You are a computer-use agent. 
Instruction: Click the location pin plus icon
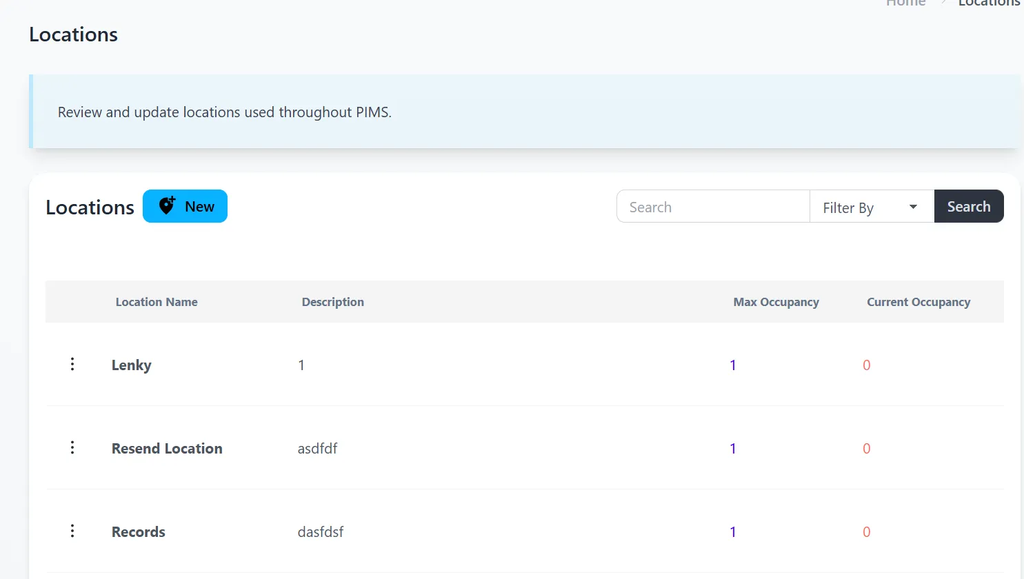(167, 205)
